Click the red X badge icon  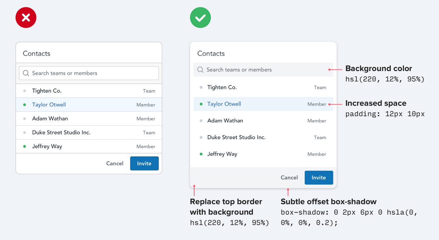point(26,17)
